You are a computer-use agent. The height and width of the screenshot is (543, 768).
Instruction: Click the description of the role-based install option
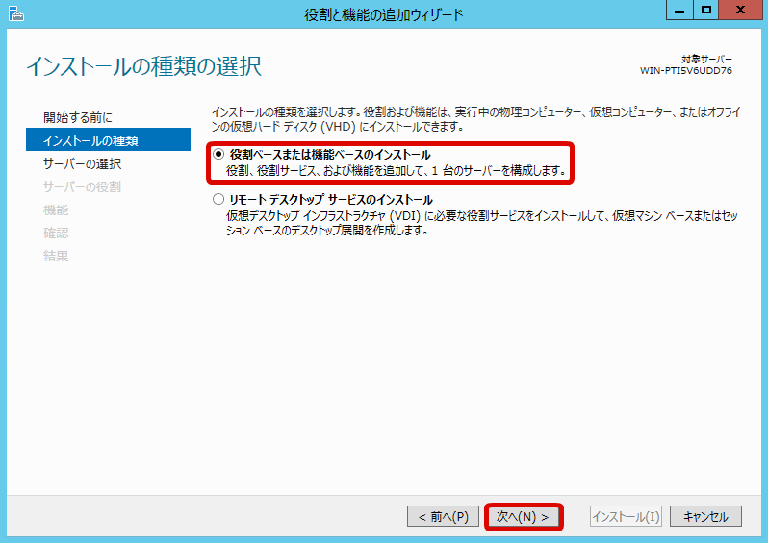pyautogui.click(x=397, y=171)
